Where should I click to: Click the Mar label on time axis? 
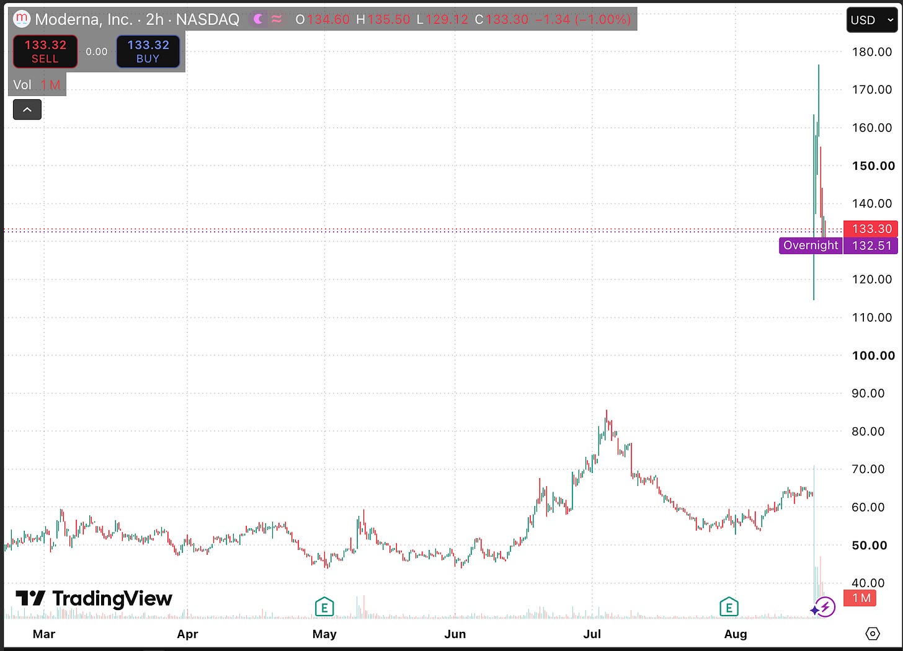point(44,634)
